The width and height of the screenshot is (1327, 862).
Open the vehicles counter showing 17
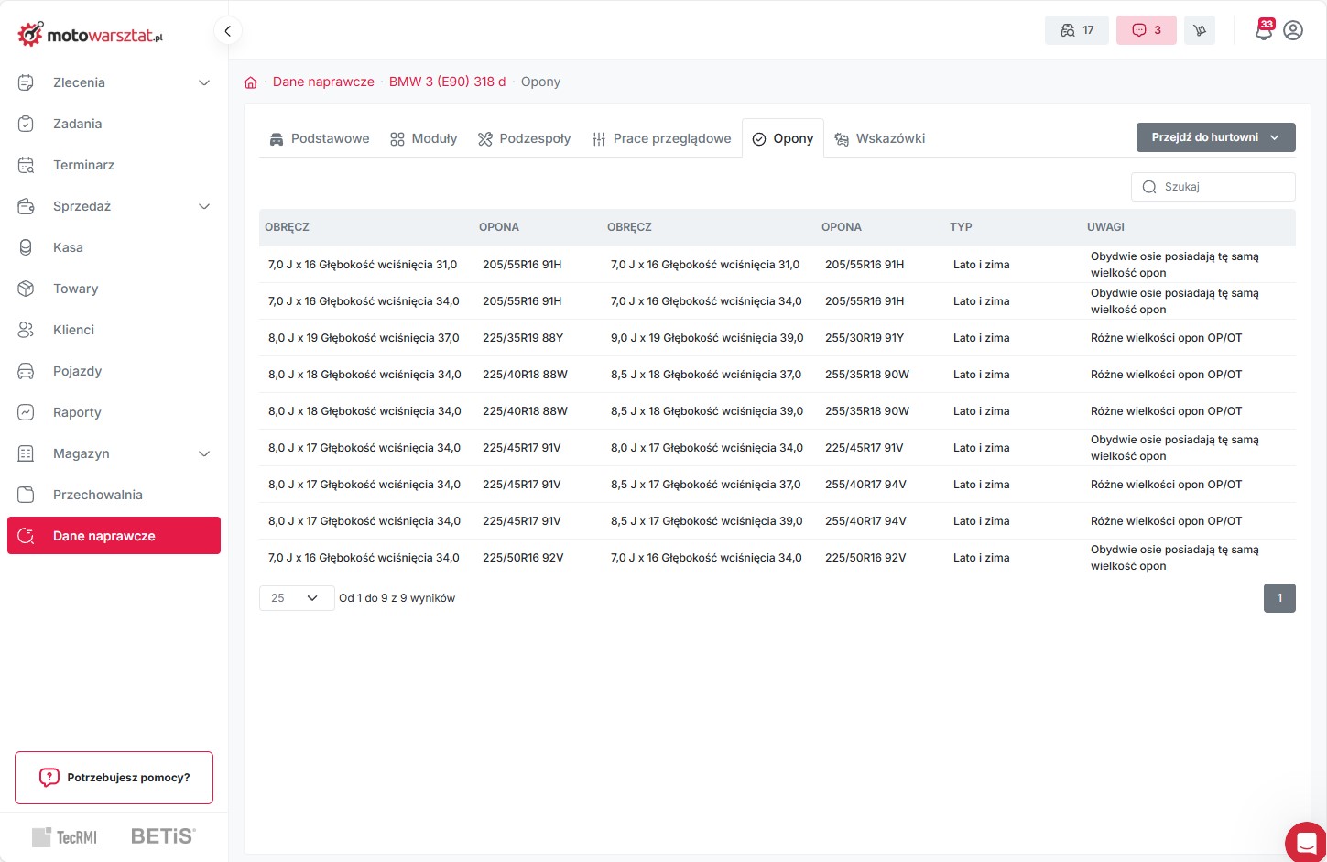point(1076,30)
